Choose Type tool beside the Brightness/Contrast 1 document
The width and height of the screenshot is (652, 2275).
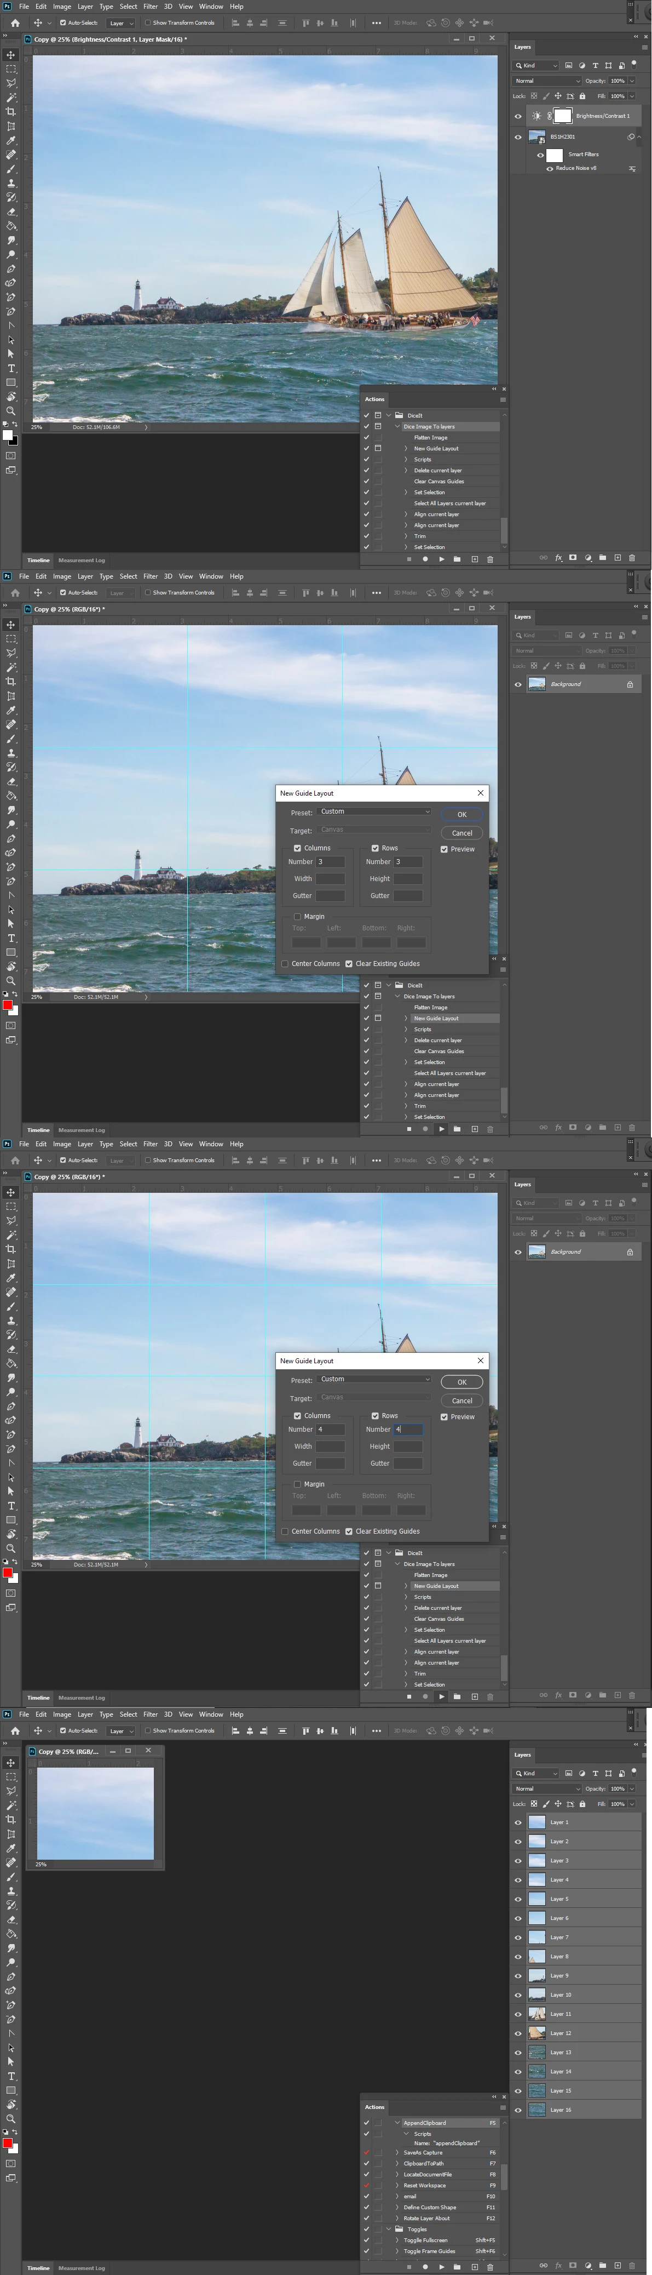10,368
